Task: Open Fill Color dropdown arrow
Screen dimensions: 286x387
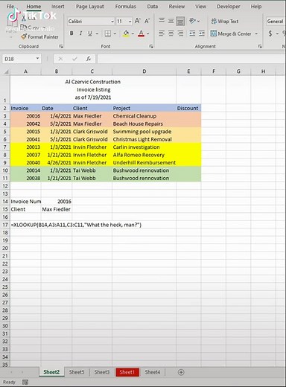Action: [133, 33]
